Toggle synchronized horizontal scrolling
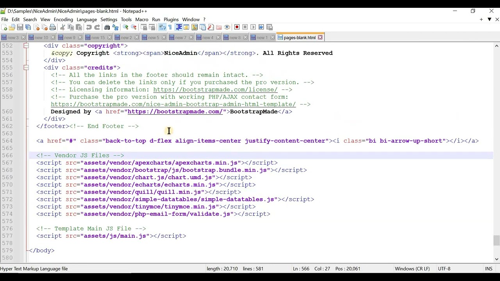The image size is (500, 281). [152, 27]
